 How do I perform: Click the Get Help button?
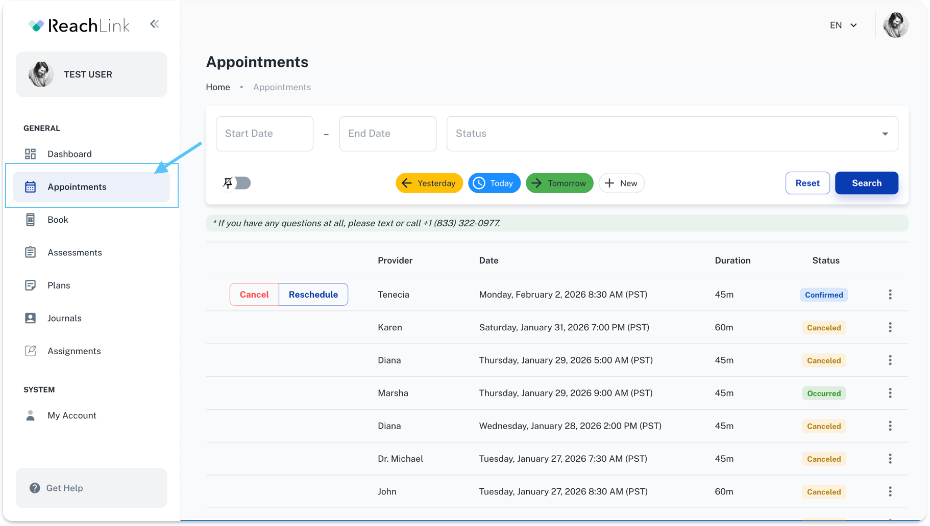(x=91, y=488)
